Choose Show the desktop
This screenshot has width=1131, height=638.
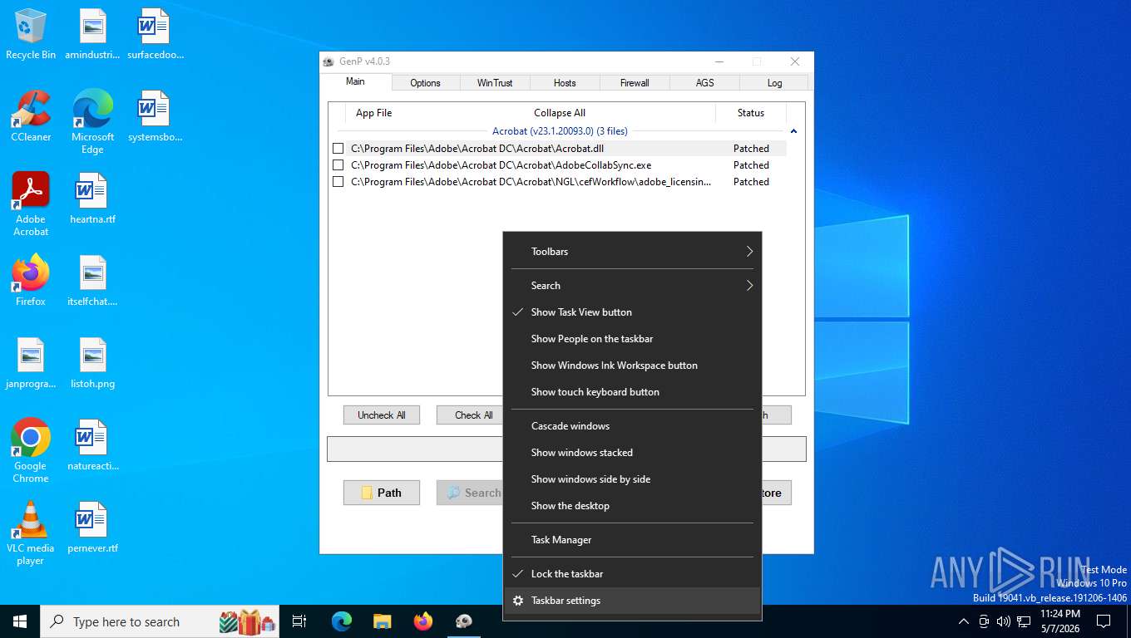pos(632,506)
